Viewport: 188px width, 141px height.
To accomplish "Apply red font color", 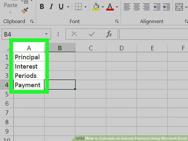I will [x=110, y=7].
